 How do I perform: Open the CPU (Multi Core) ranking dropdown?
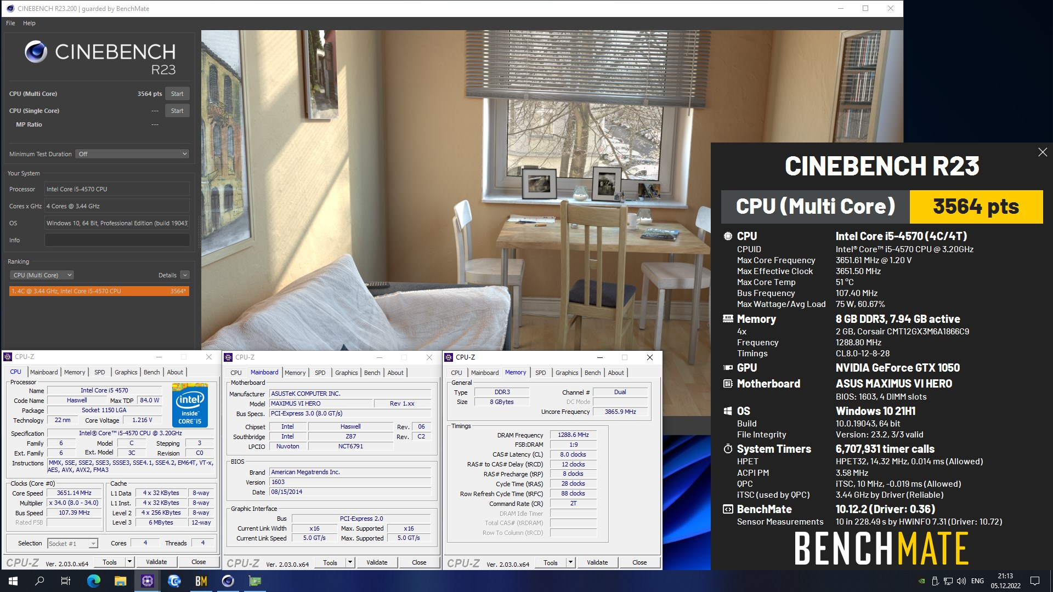tap(42, 275)
